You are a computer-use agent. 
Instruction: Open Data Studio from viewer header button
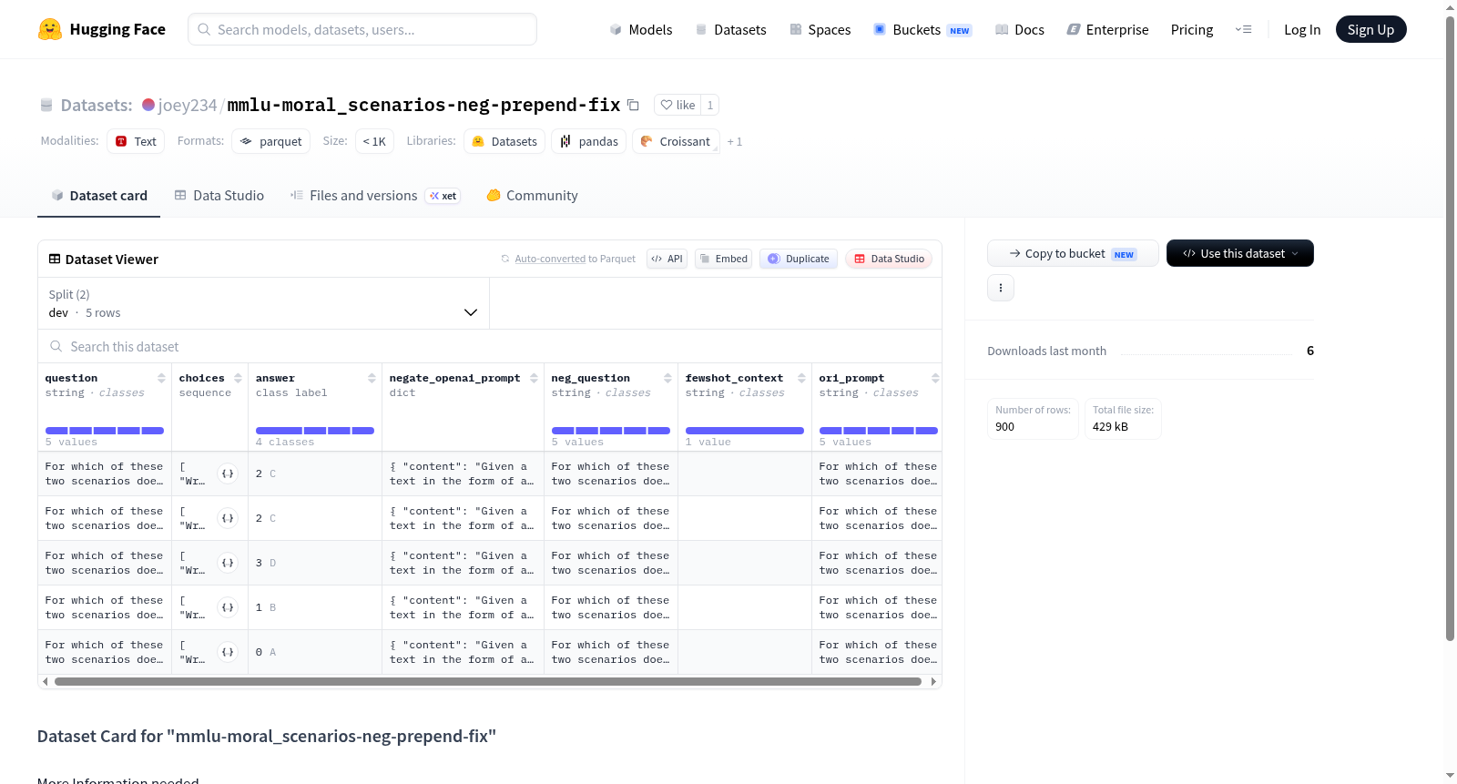click(889, 259)
